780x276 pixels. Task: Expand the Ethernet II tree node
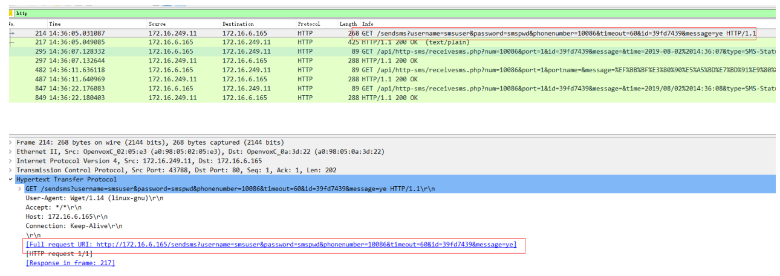pos(11,151)
